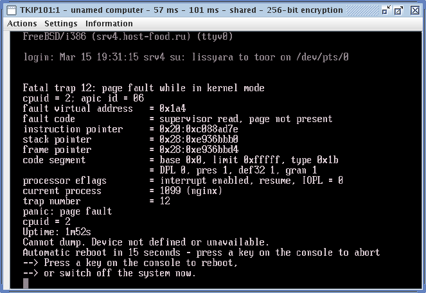Image resolution: width=426 pixels, height=293 pixels.
Task: Click the FreeBSD/i386 host banner line
Action: click(128, 37)
